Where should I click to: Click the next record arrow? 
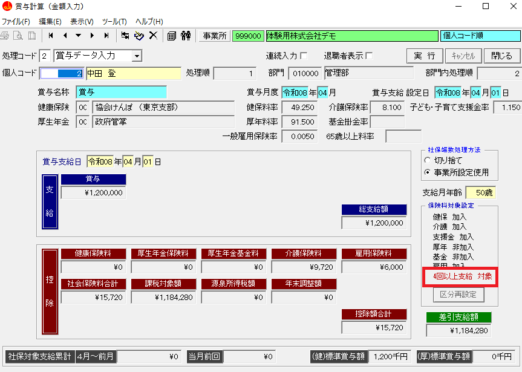click(x=93, y=36)
